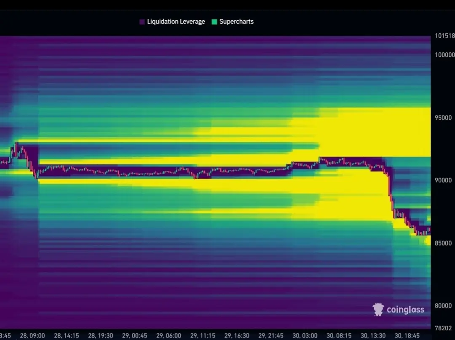The height and width of the screenshot is (340, 455).
Task: Click the 29, 11:15 time label
Action: coord(203,336)
